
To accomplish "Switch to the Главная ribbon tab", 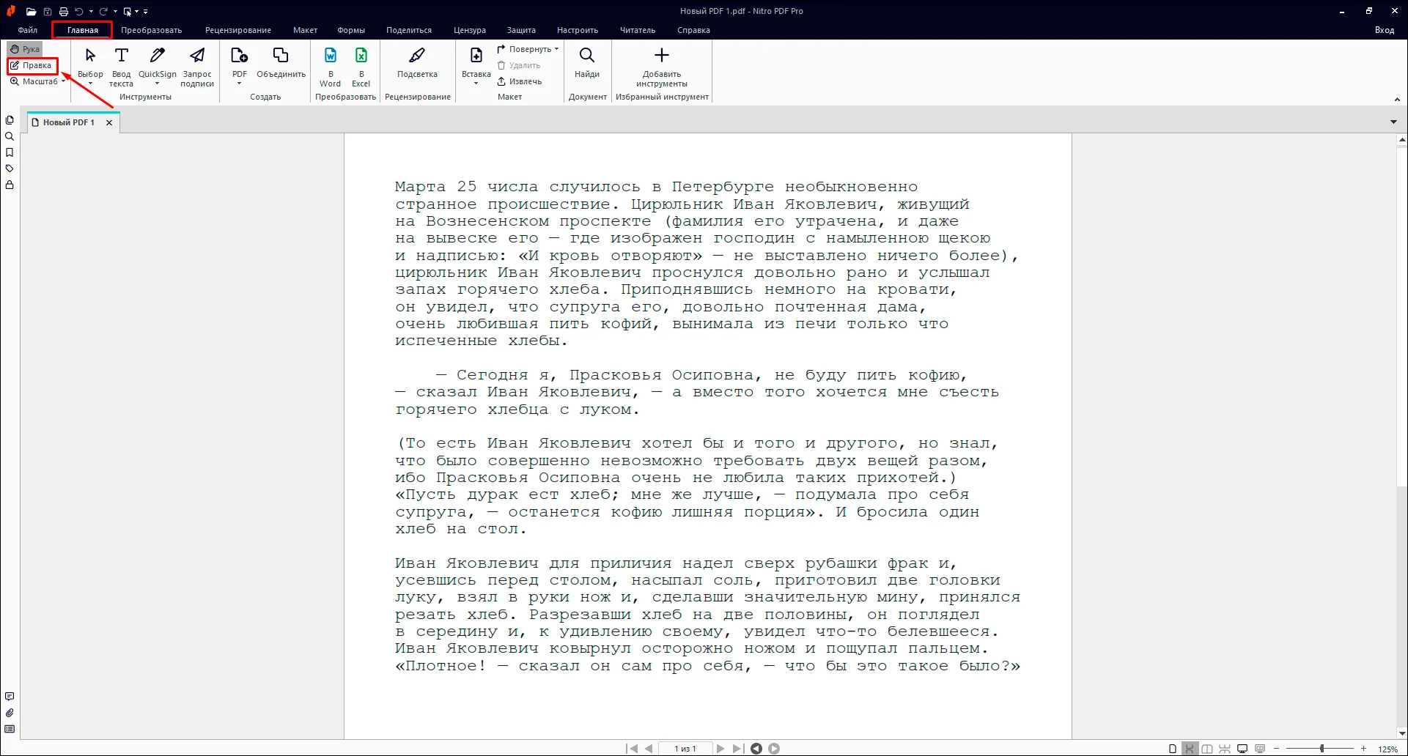I will [x=82, y=30].
